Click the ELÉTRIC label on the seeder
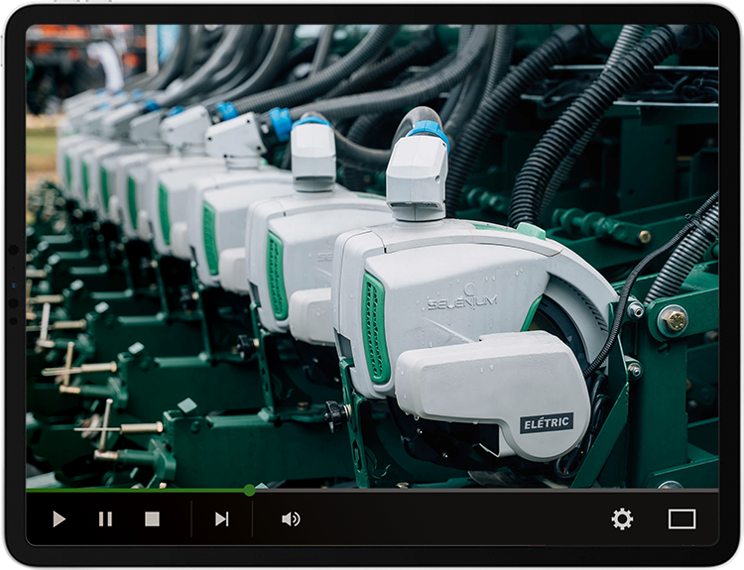This screenshot has width=744, height=570. point(547,423)
